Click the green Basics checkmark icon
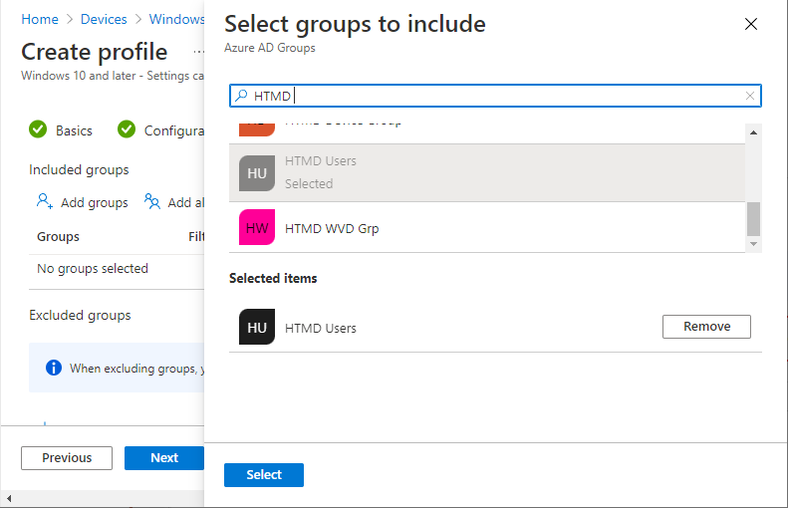The image size is (788, 508). 38,129
